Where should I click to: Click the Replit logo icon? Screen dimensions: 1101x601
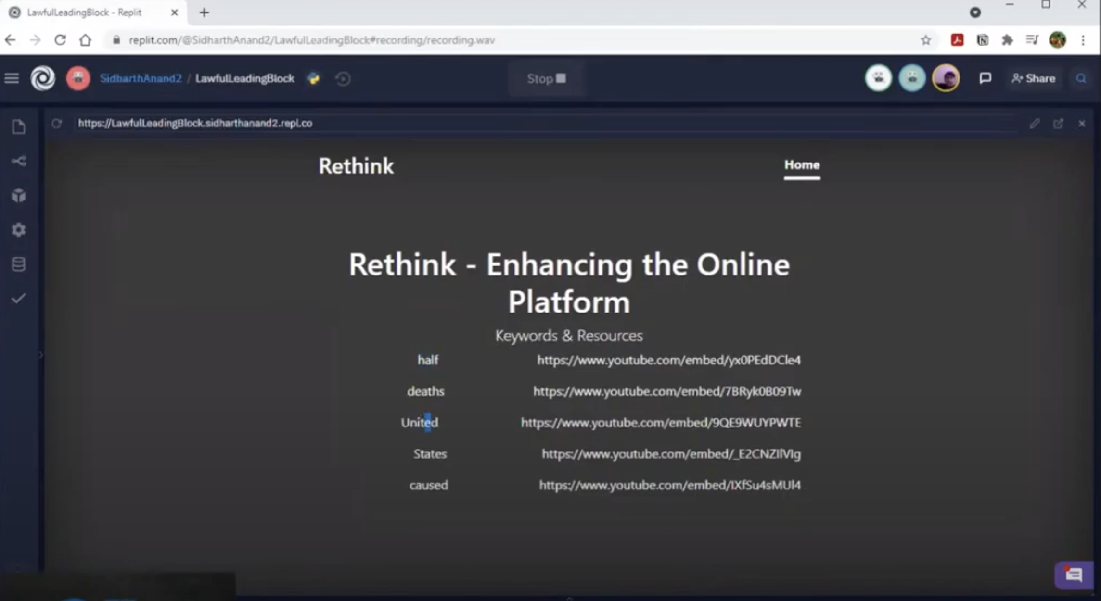(43, 78)
